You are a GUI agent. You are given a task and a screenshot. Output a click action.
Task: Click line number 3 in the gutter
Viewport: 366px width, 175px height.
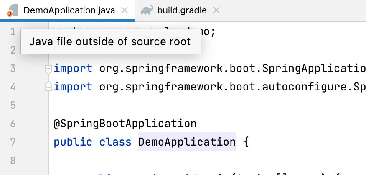(x=13, y=69)
